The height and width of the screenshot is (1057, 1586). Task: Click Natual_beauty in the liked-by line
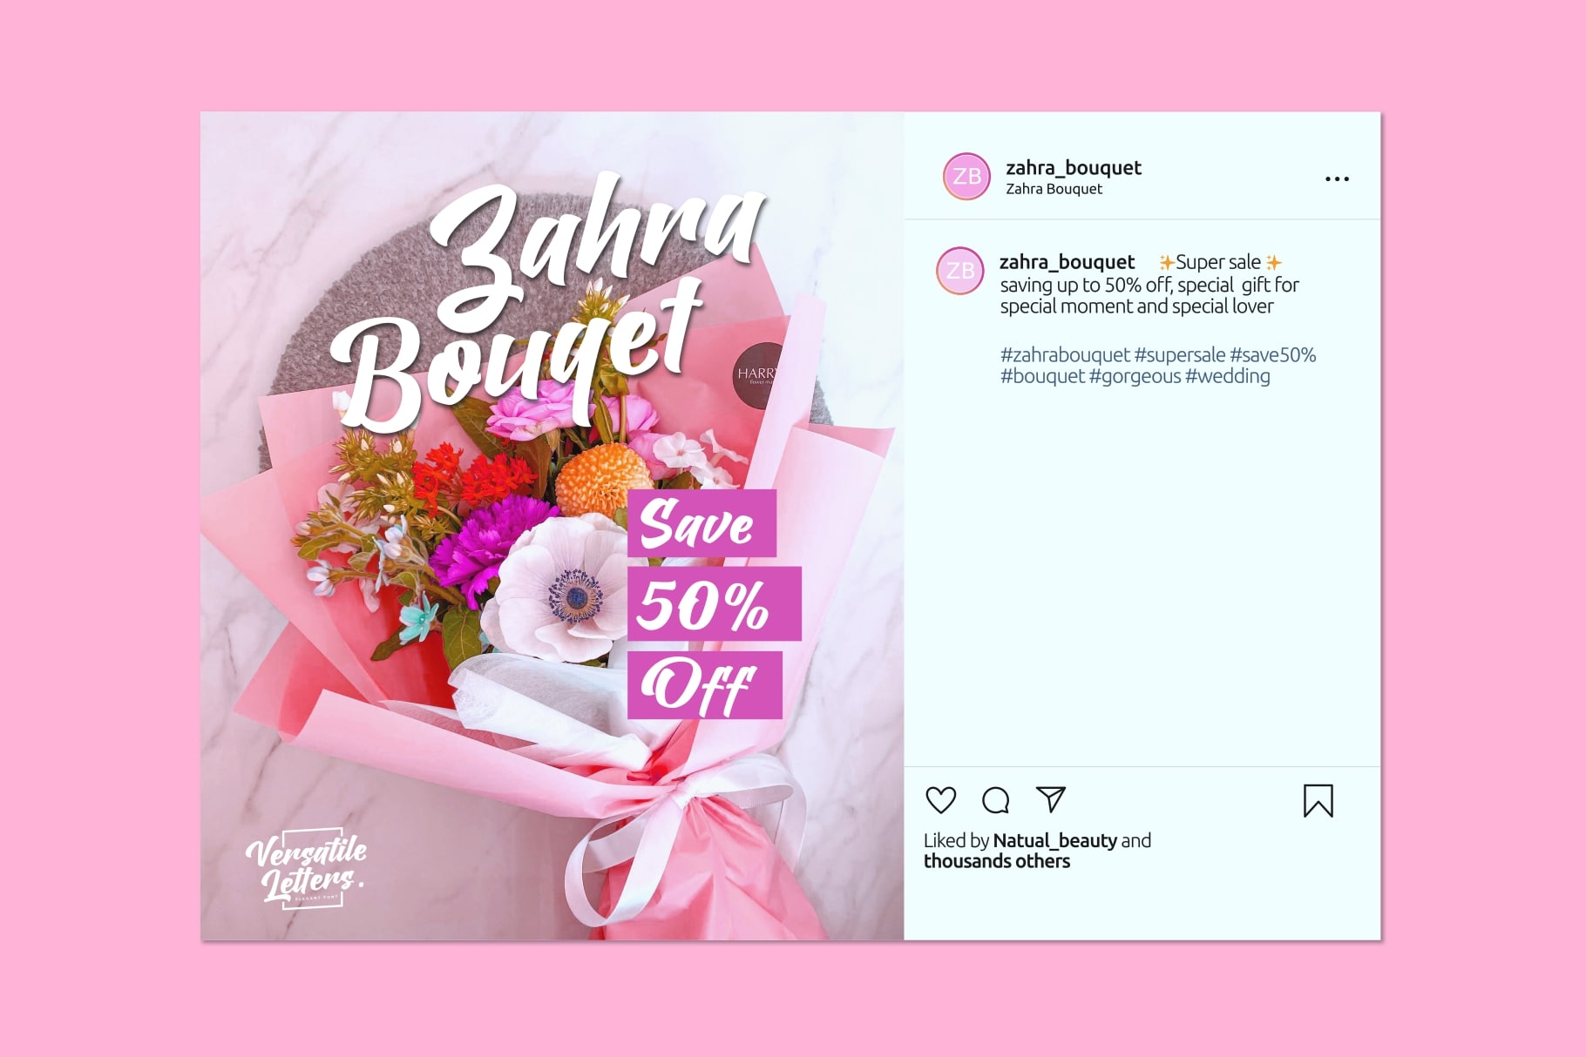[x=1055, y=840]
